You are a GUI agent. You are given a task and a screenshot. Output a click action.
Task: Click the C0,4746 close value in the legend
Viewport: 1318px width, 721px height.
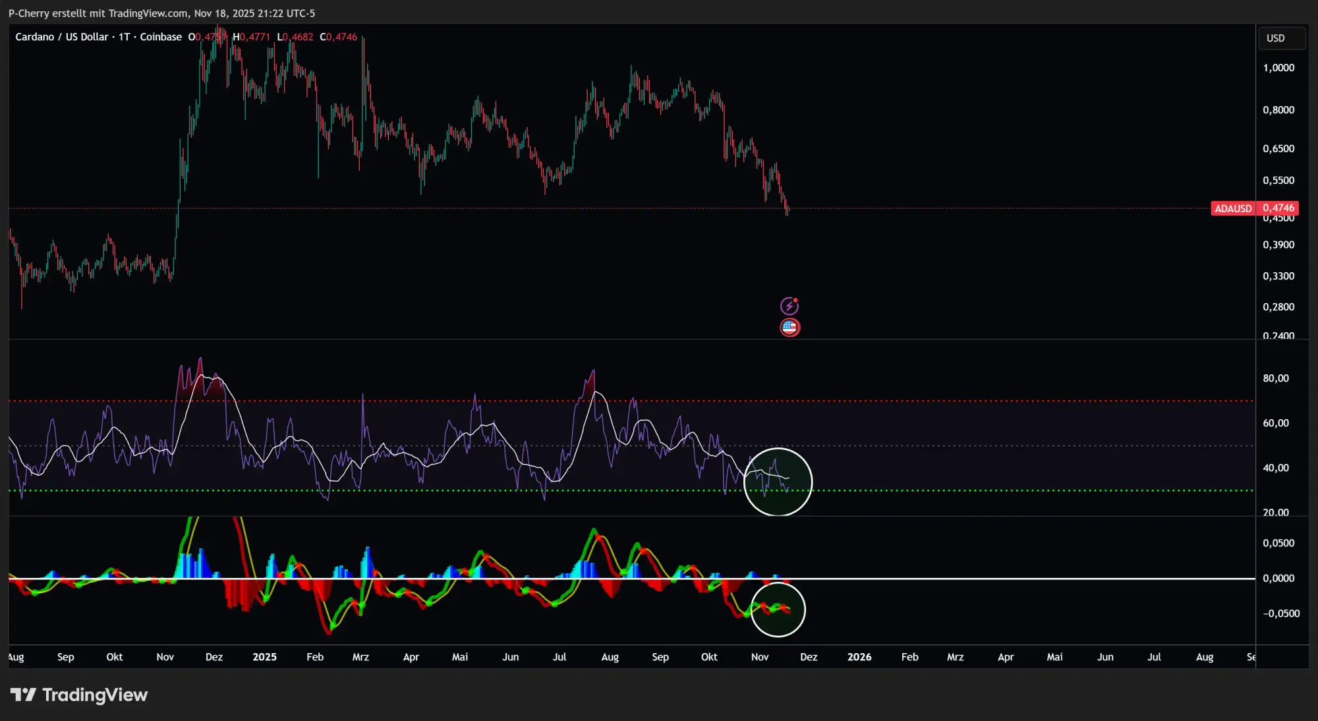tap(337, 37)
